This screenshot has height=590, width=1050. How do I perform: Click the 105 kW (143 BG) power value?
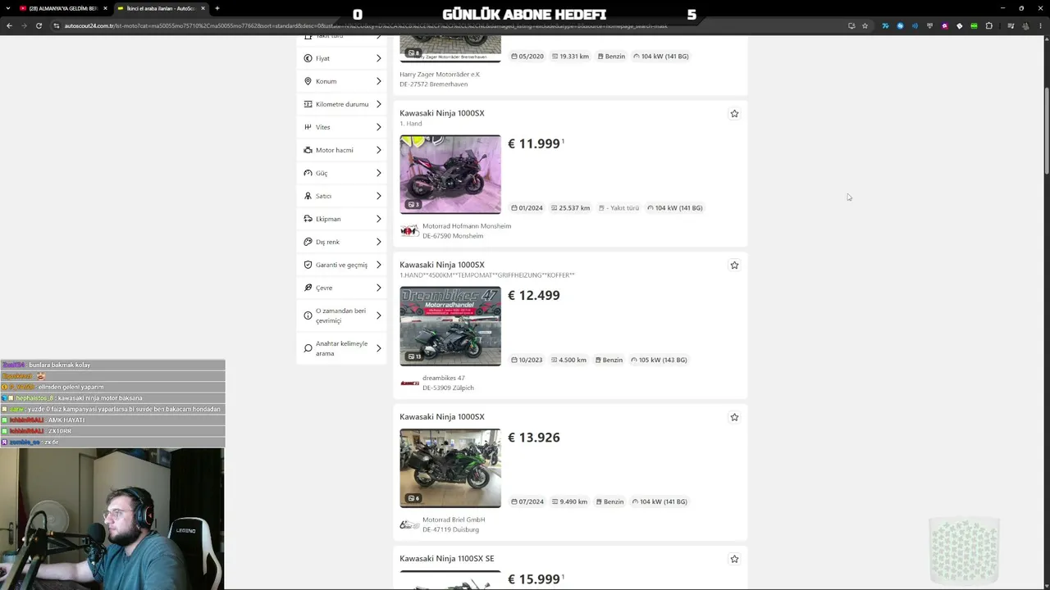pos(663,360)
